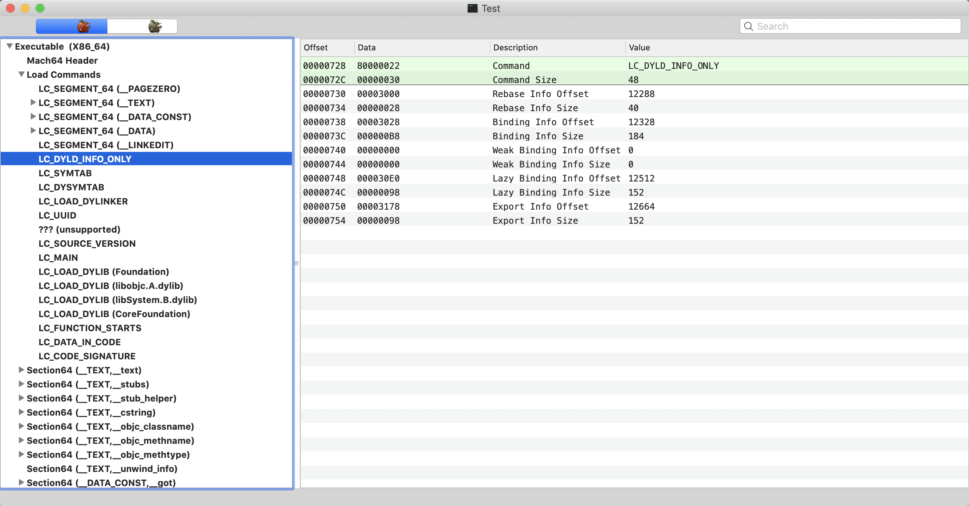Open LC_LOAD_DYLIB (Foundation) entry
This screenshot has width=969, height=506.
[104, 272]
